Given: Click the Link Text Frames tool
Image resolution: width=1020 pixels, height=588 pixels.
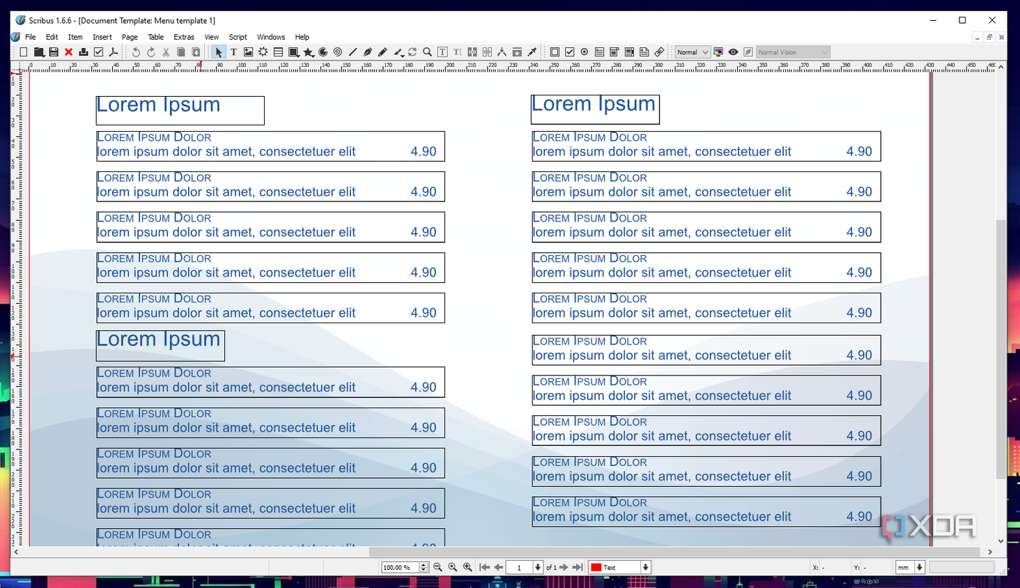Looking at the screenshot, I should (x=472, y=52).
